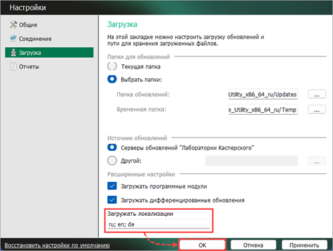The image size is (333, 251).
Task: Select the Текущая папка radio button
Action: click(x=112, y=66)
